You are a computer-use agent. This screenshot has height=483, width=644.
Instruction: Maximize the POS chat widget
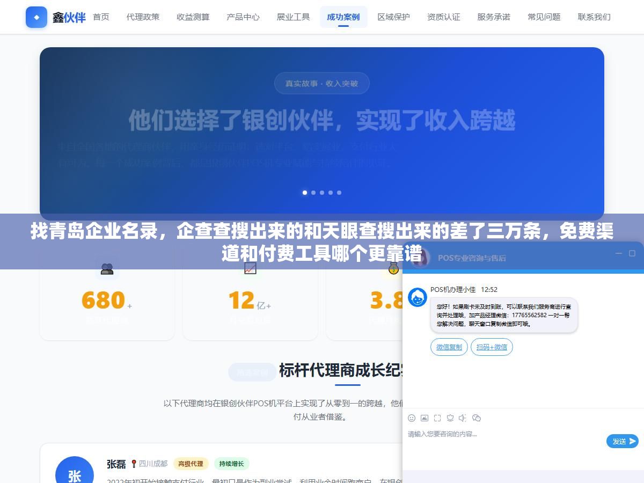click(x=632, y=253)
